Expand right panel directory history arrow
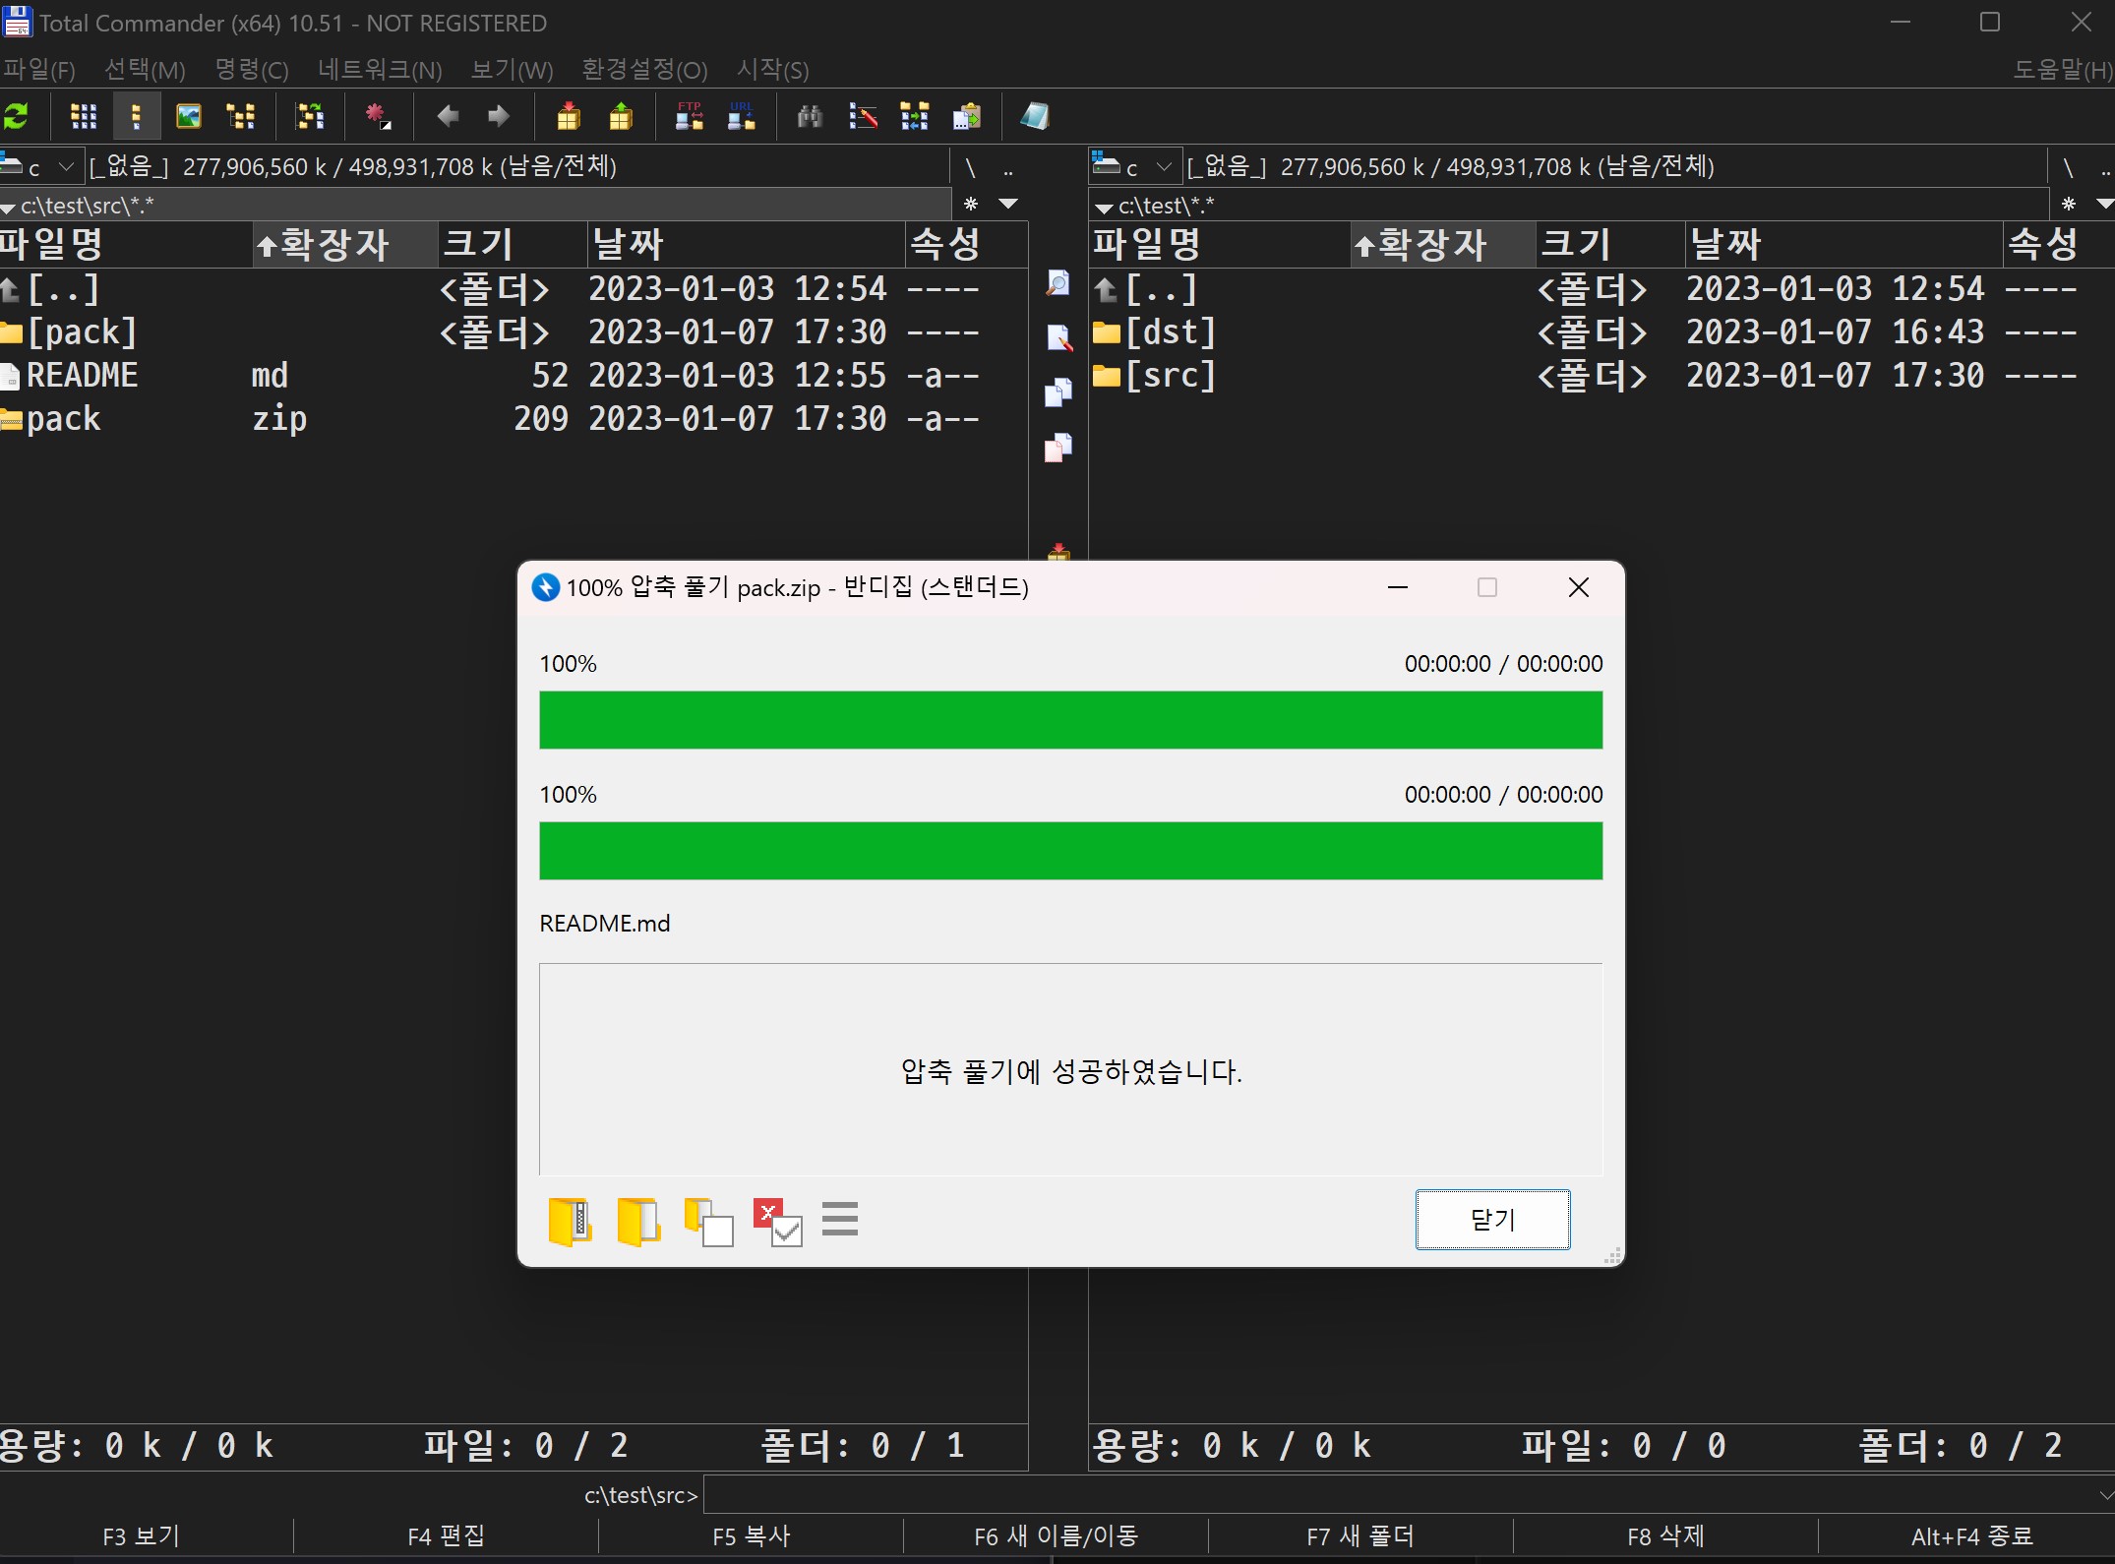This screenshot has width=2115, height=1564. 2103,205
